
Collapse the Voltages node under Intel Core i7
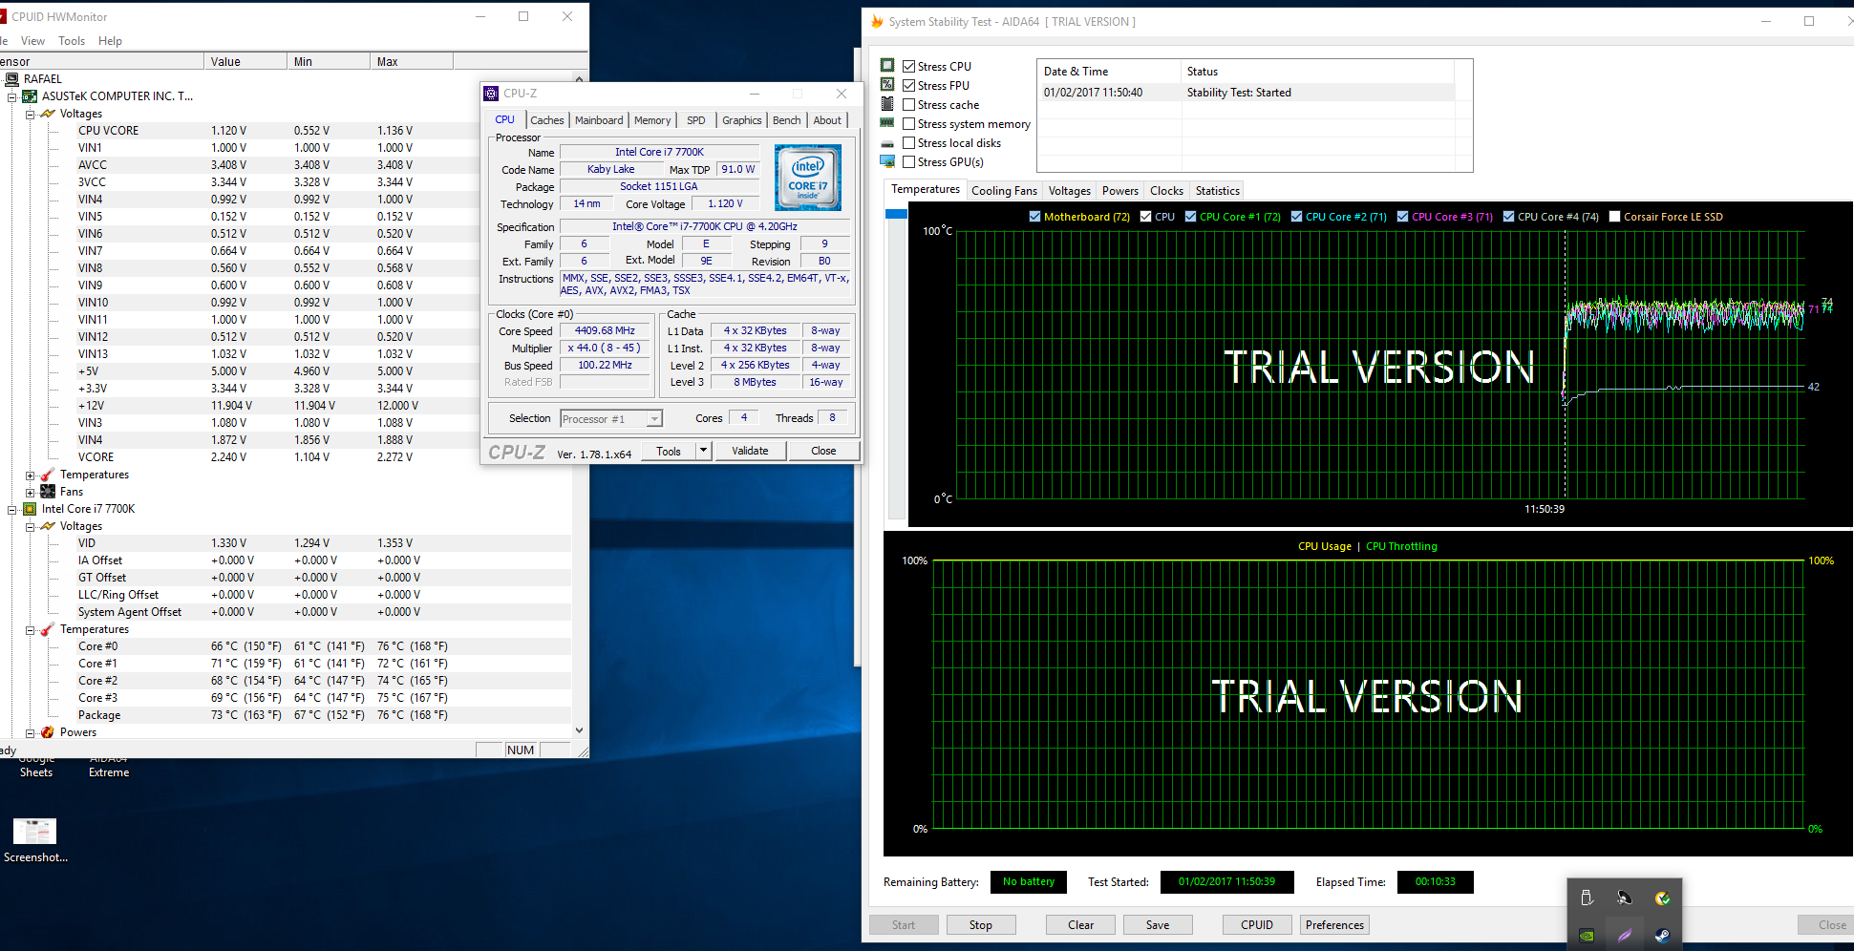[30, 526]
